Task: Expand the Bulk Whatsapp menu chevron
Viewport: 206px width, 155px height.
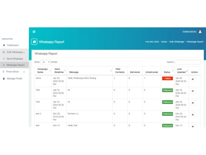Action: 24,52
